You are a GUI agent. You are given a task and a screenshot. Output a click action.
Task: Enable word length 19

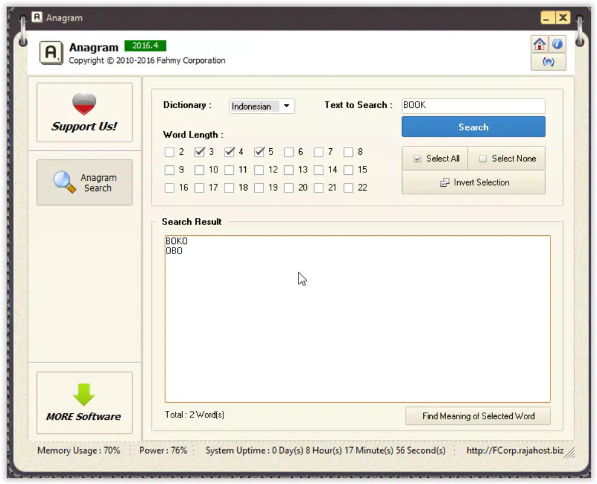point(259,188)
